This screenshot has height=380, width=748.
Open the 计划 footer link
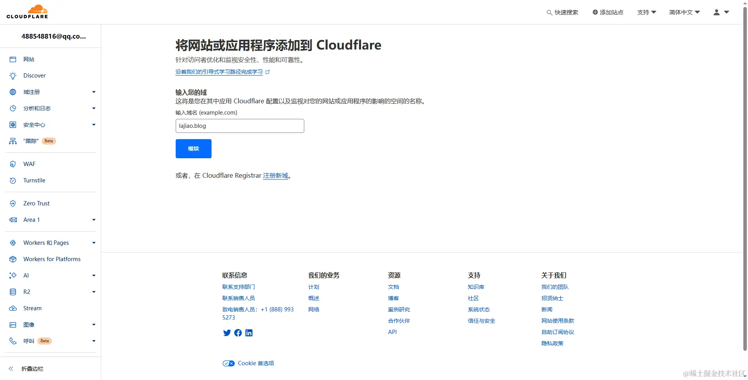click(x=314, y=287)
